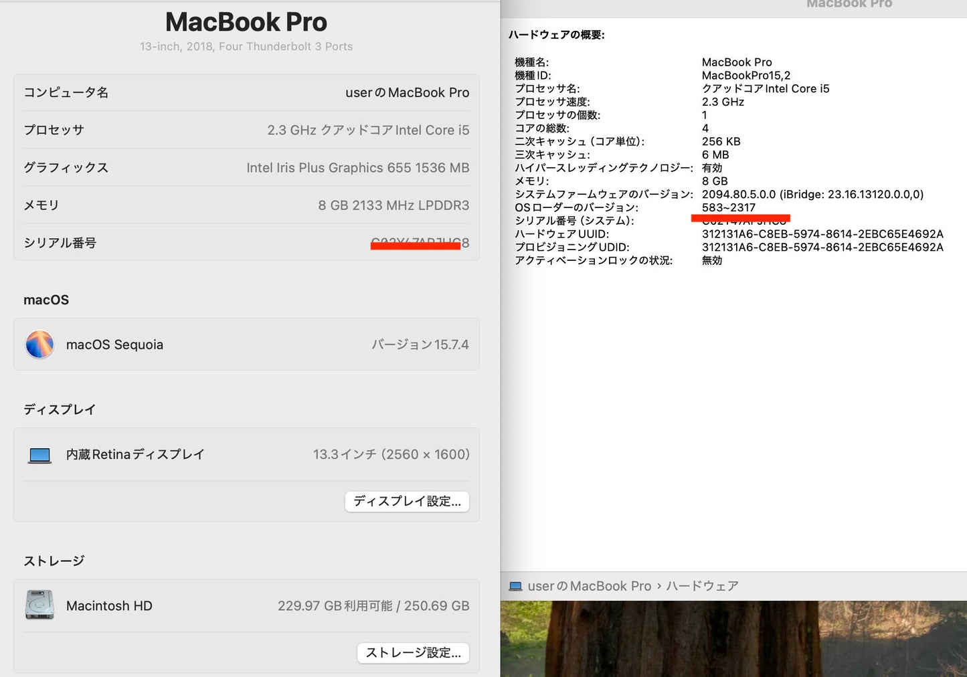
Task: Click the '6 MB' L3 cache value
Action: click(715, 155)
